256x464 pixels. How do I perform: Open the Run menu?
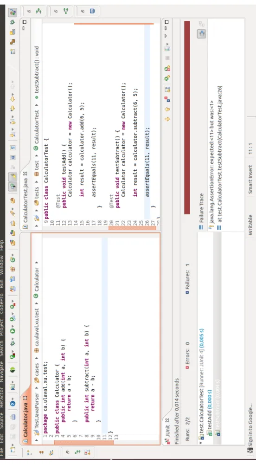click(x=2, y=284)
